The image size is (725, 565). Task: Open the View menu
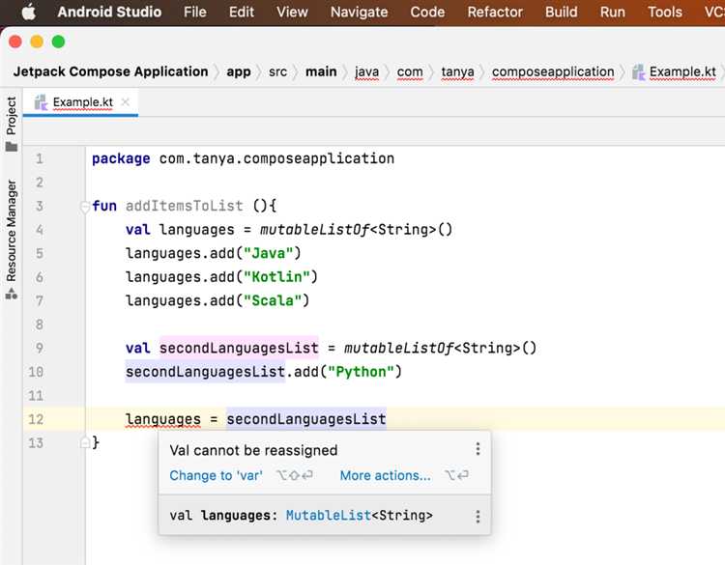[292, 12]
